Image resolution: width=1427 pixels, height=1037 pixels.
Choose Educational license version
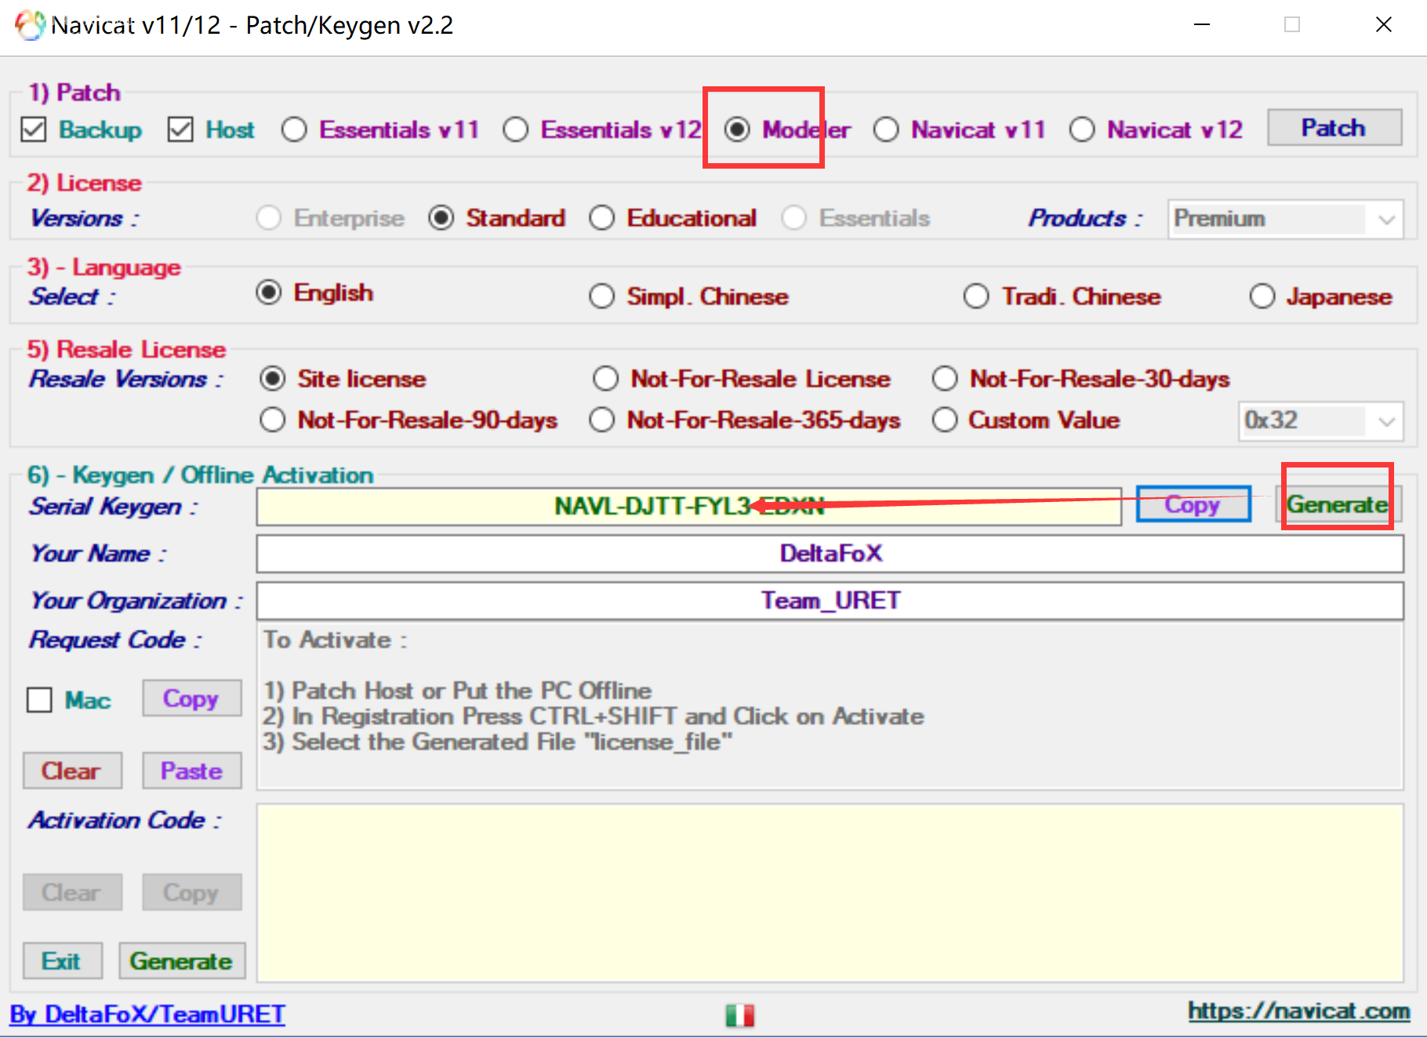click(602, 218)
